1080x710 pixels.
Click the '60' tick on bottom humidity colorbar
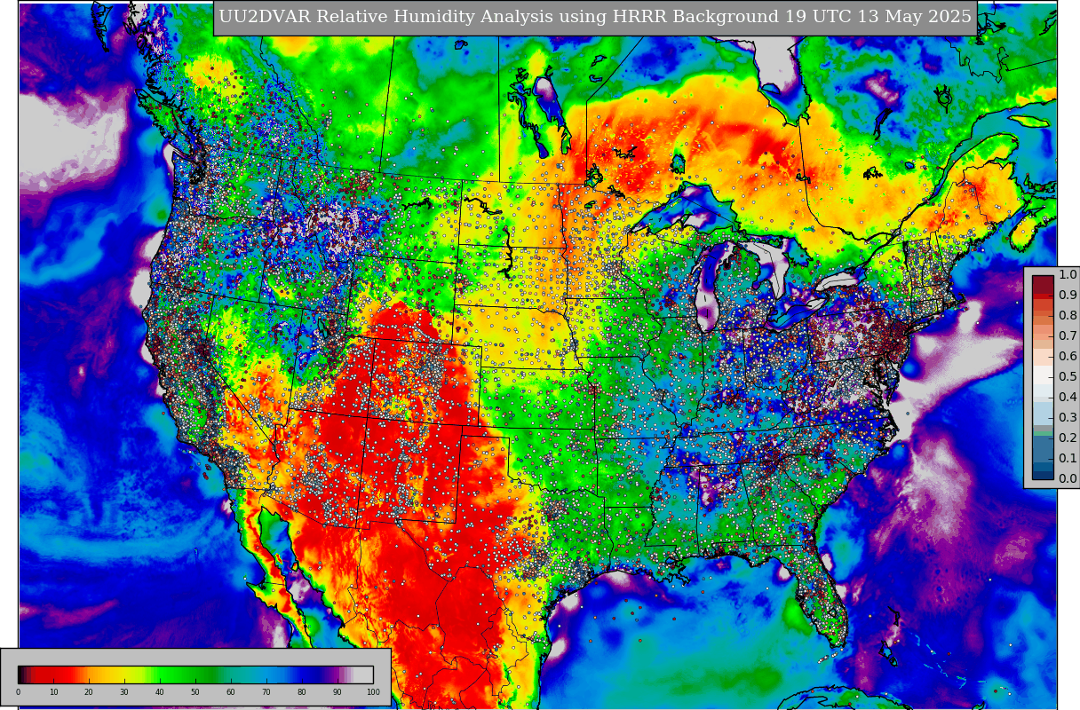[x=231, y=691]
